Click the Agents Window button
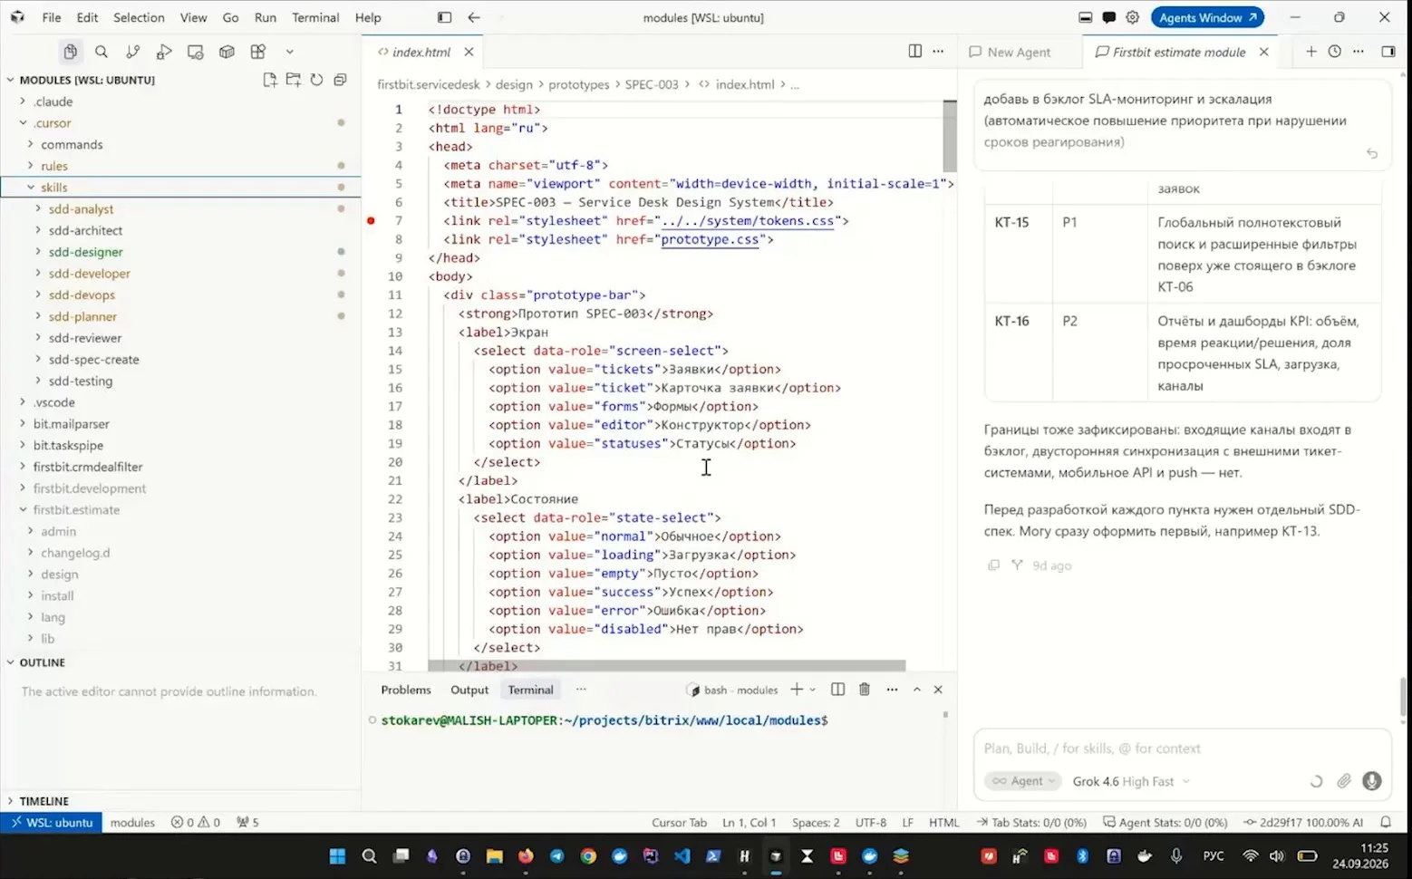 pos(1207,17)
